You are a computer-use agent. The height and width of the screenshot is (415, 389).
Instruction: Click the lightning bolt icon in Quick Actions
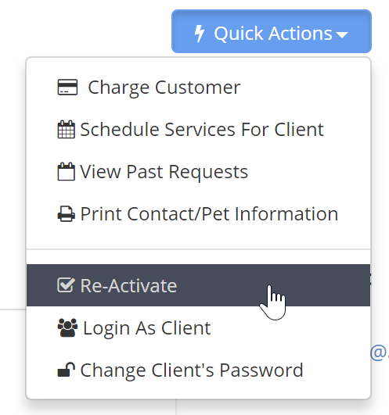click(200, 34)
